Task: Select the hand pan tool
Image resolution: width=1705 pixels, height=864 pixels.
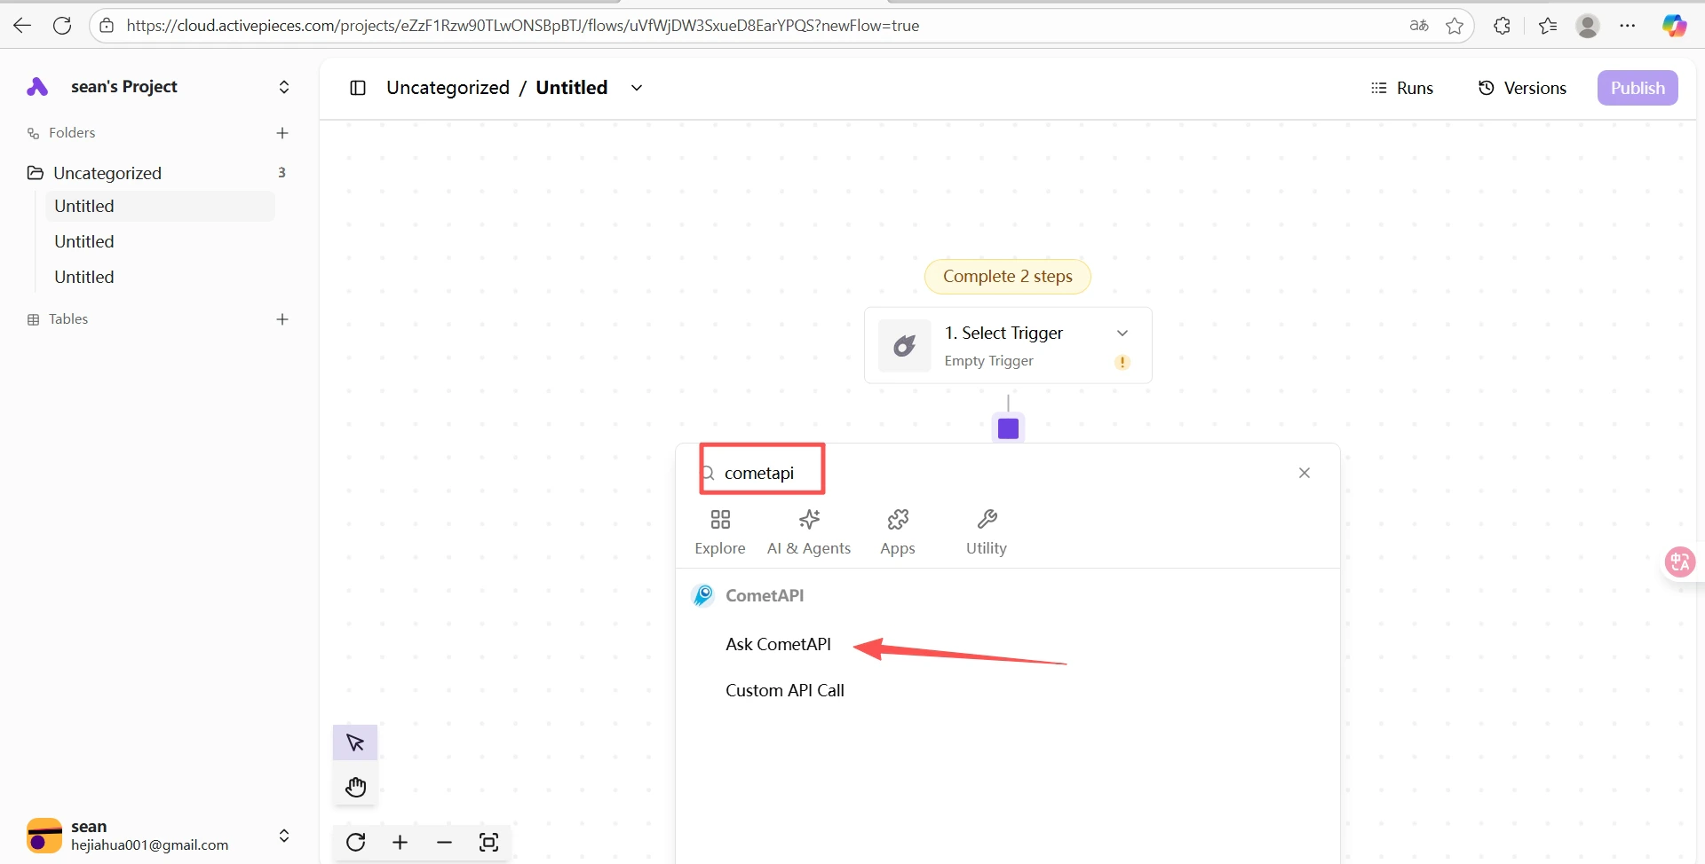Action: (355, 787)
